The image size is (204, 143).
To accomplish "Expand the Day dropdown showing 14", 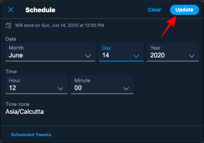I will pos(121,52).
